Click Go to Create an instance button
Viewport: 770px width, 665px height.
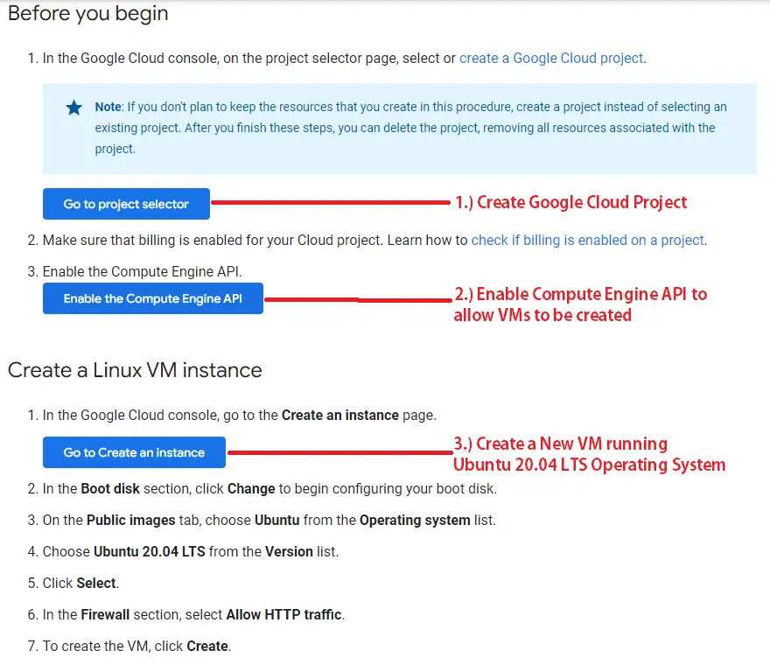coord(134,452)
